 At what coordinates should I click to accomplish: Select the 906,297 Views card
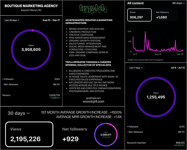pyautogui.click(x=139, y=15)
